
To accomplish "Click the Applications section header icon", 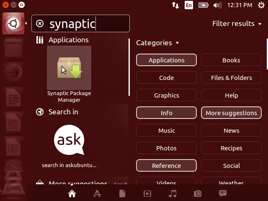I will 40,40.
